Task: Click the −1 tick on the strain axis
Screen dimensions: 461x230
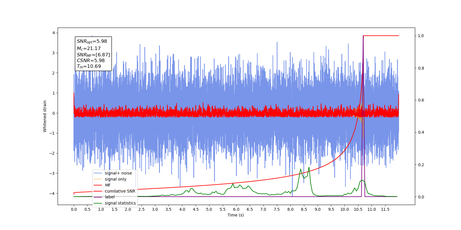Action: pos(52,133)
